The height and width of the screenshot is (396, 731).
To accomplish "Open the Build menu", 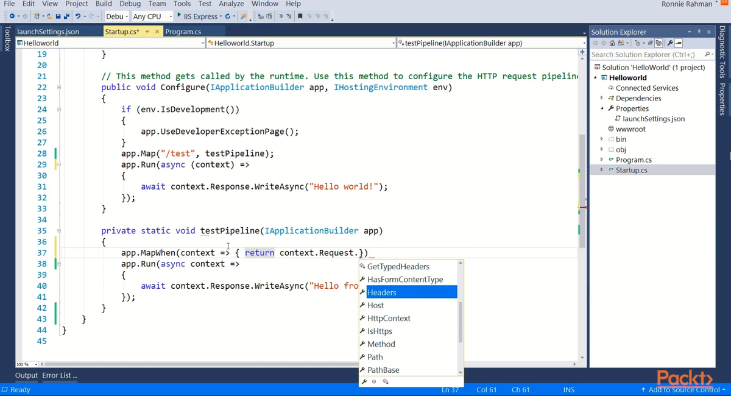I will click(x=104, y=4).
